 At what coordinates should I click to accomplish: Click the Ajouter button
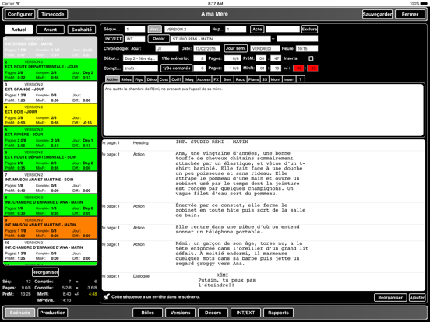[417, 297]
